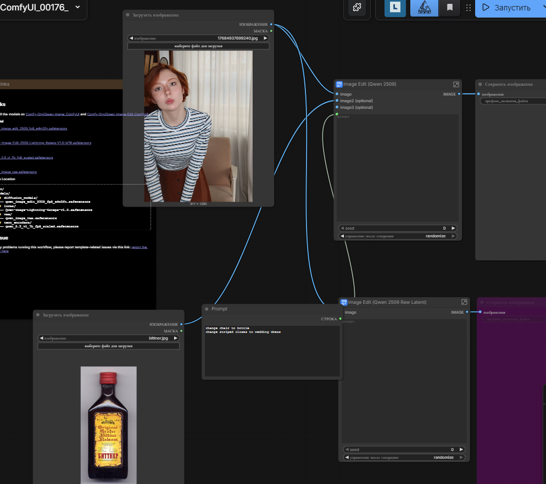Screen dimensions: 546x484
Task: Open the extensions puzzle-piece icon
Action: [358, 8]
